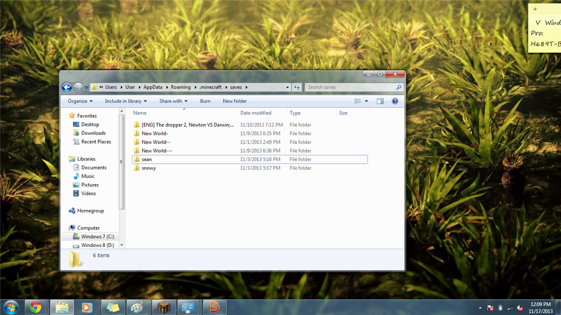Open Recent Places in sidebar
Image resolution: width=561 pixels, height=315 pixels.
pos(96,141)
